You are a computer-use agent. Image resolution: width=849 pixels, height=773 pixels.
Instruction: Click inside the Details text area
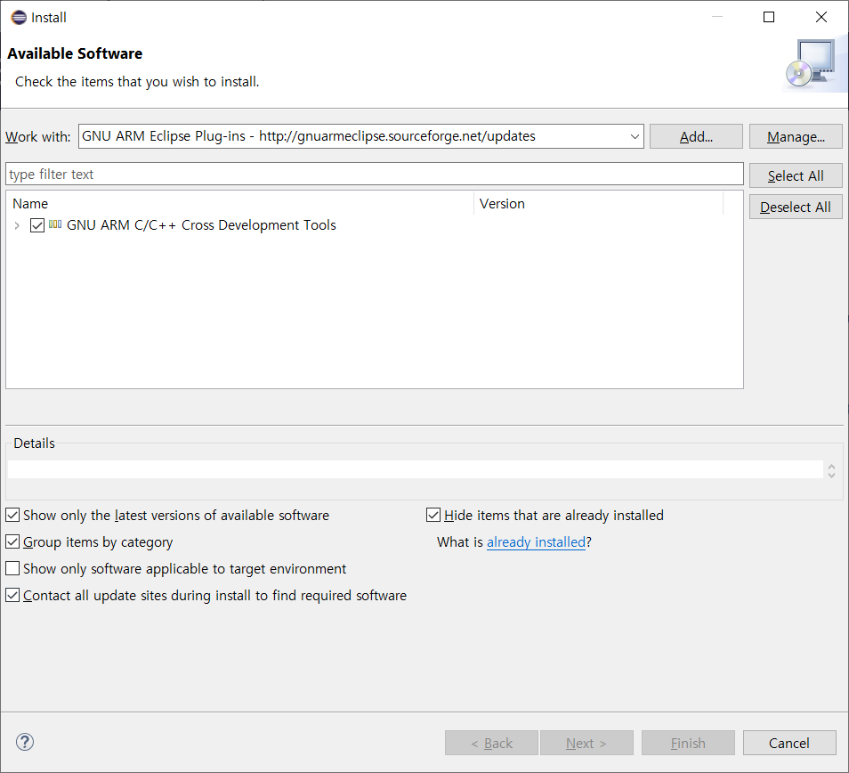[x=416, y=469]
